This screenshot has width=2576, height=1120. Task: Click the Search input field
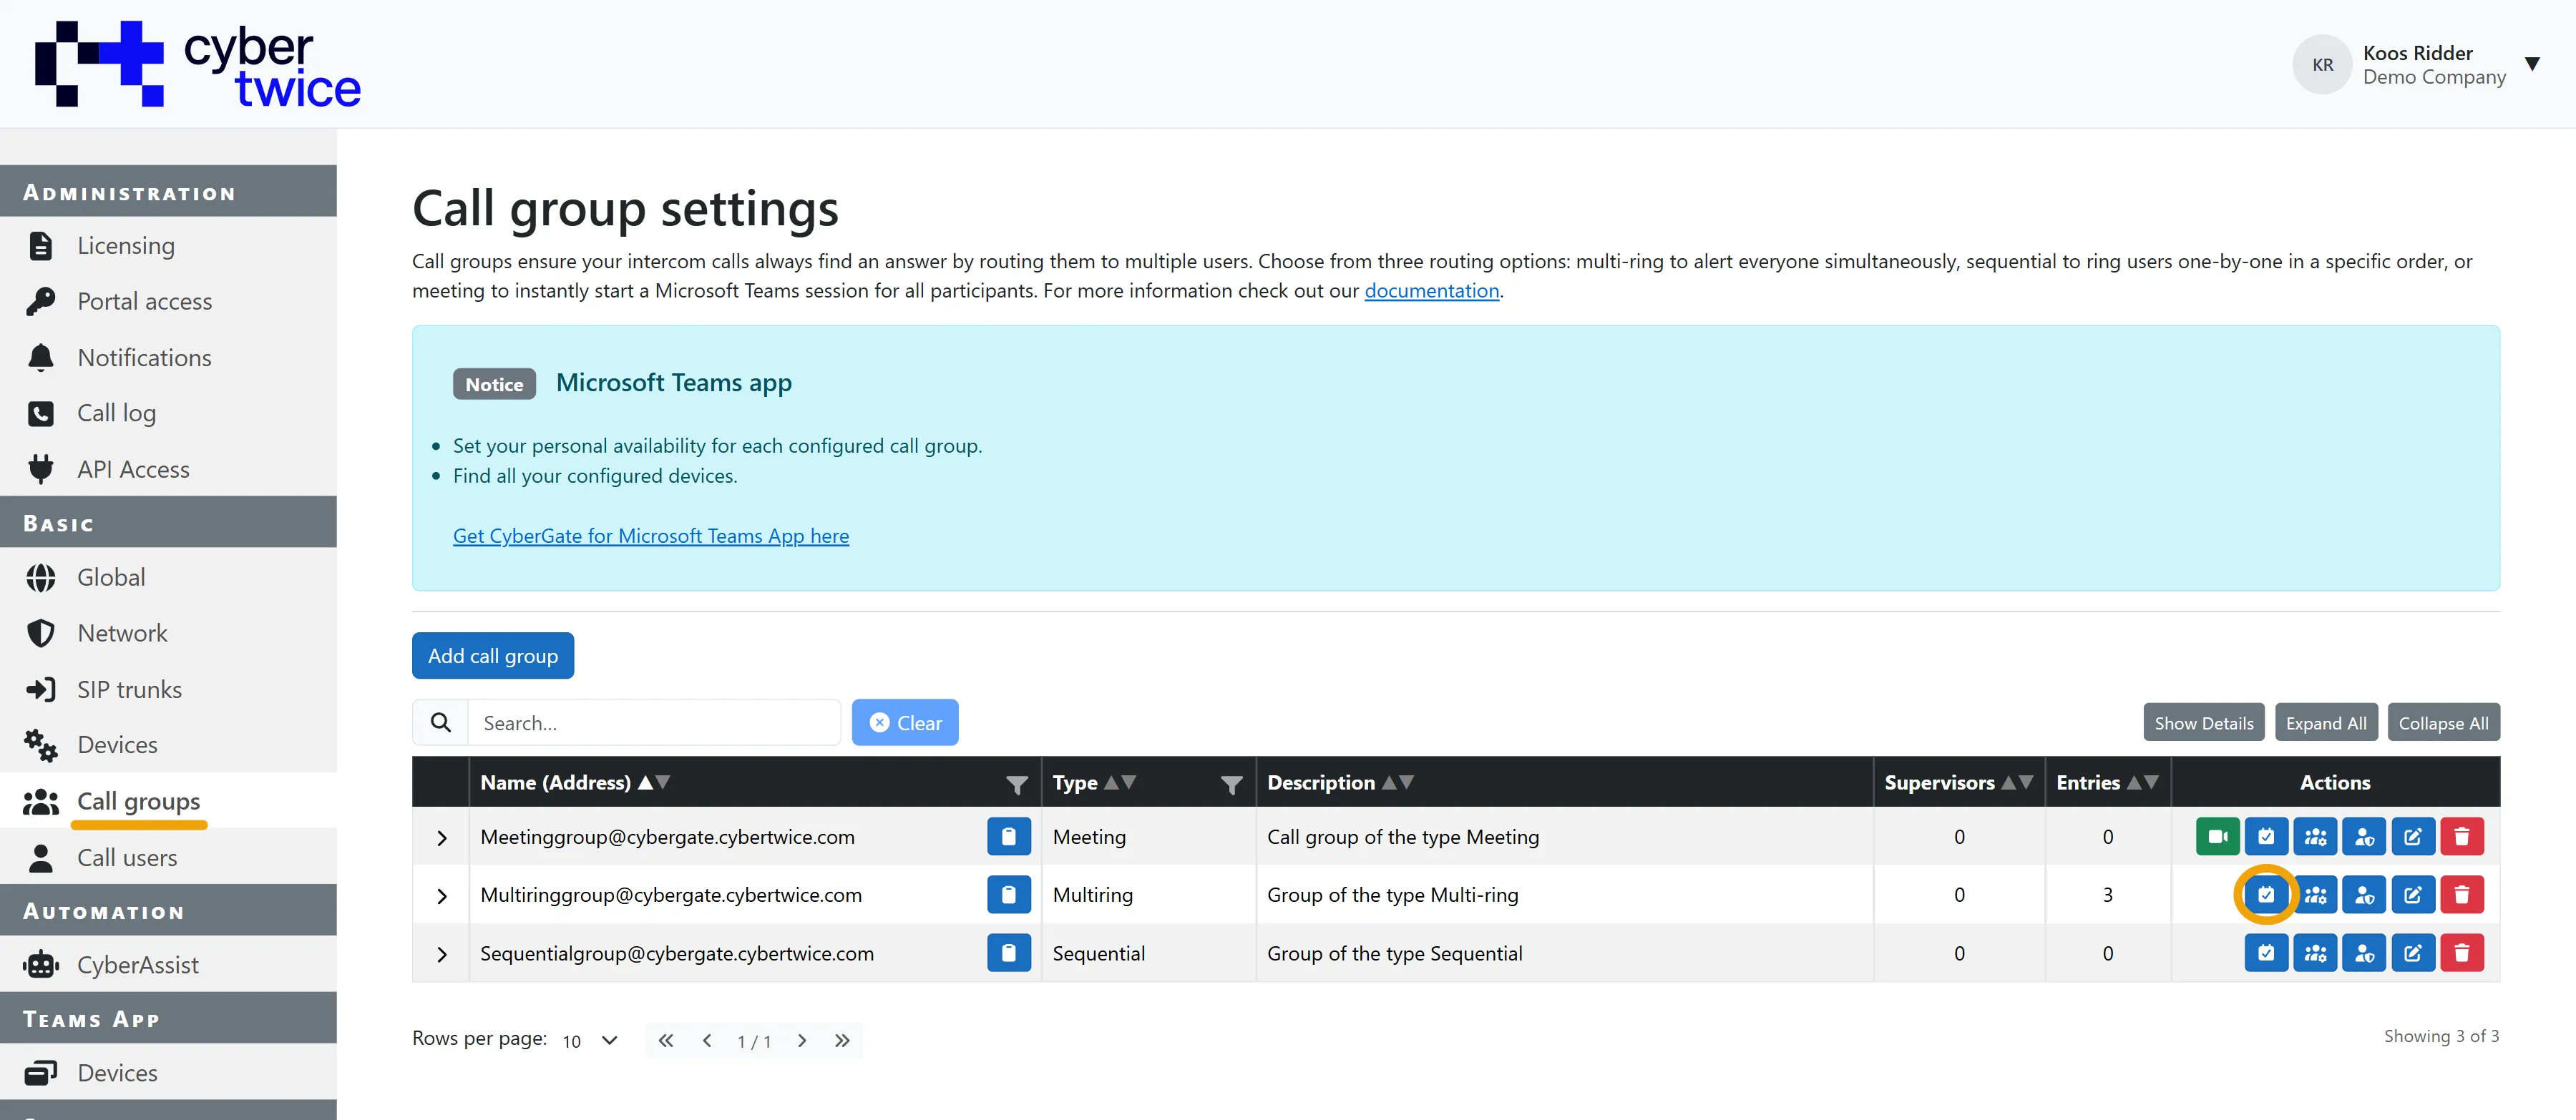(x=654, y=722)
